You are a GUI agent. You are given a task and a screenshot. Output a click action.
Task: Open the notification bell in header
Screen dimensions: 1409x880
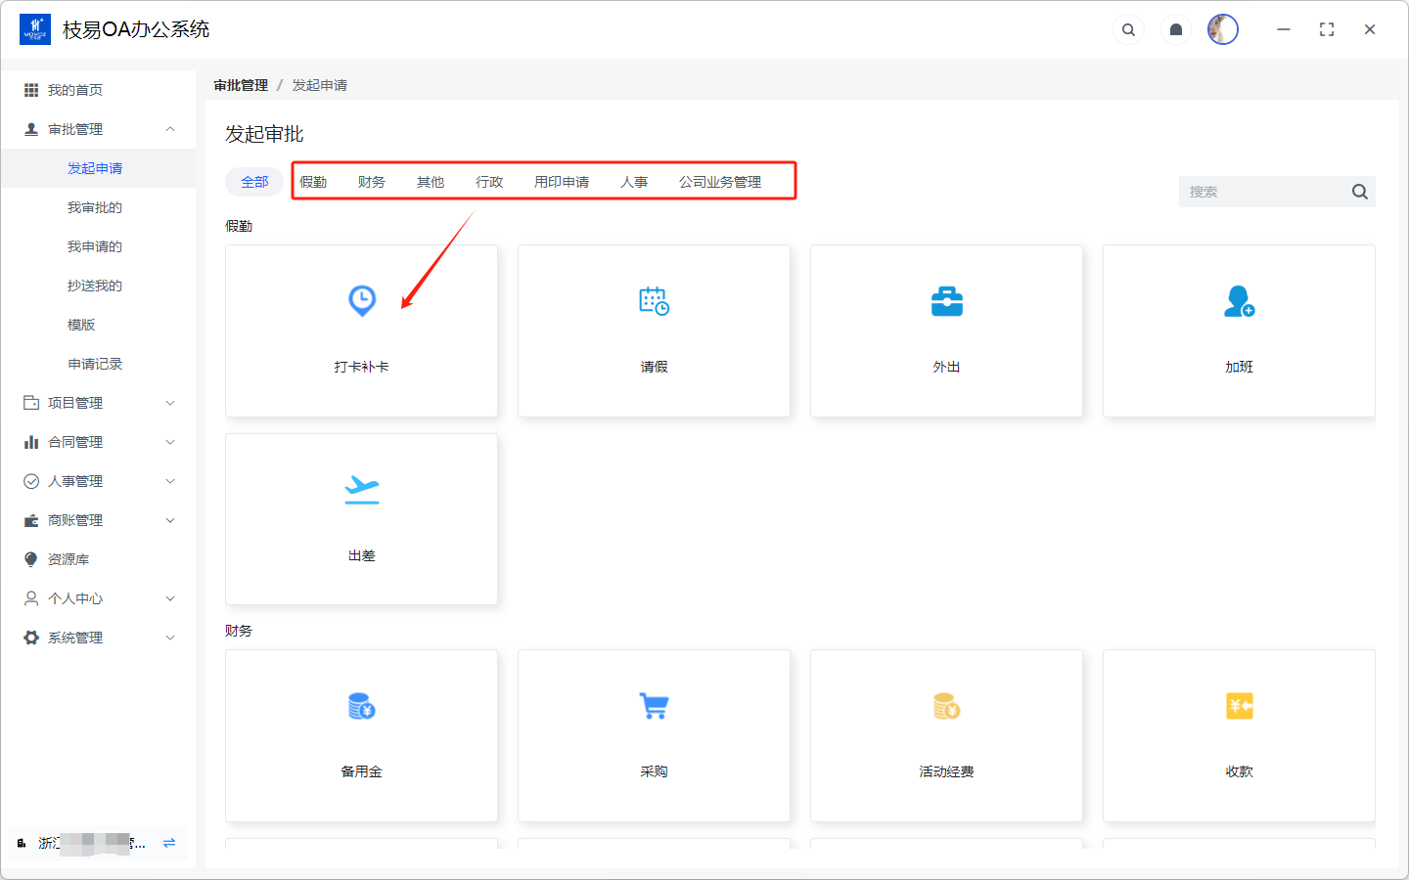click(1176, 29)
